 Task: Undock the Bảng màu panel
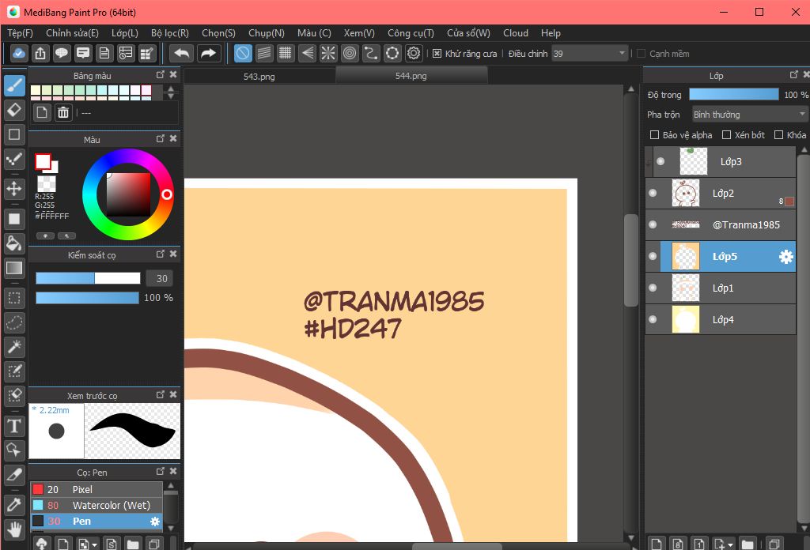click(x=160, y=75)
